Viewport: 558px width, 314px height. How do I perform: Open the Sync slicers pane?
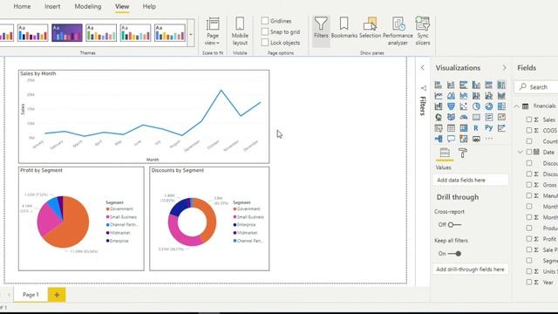tap(423, 31)
